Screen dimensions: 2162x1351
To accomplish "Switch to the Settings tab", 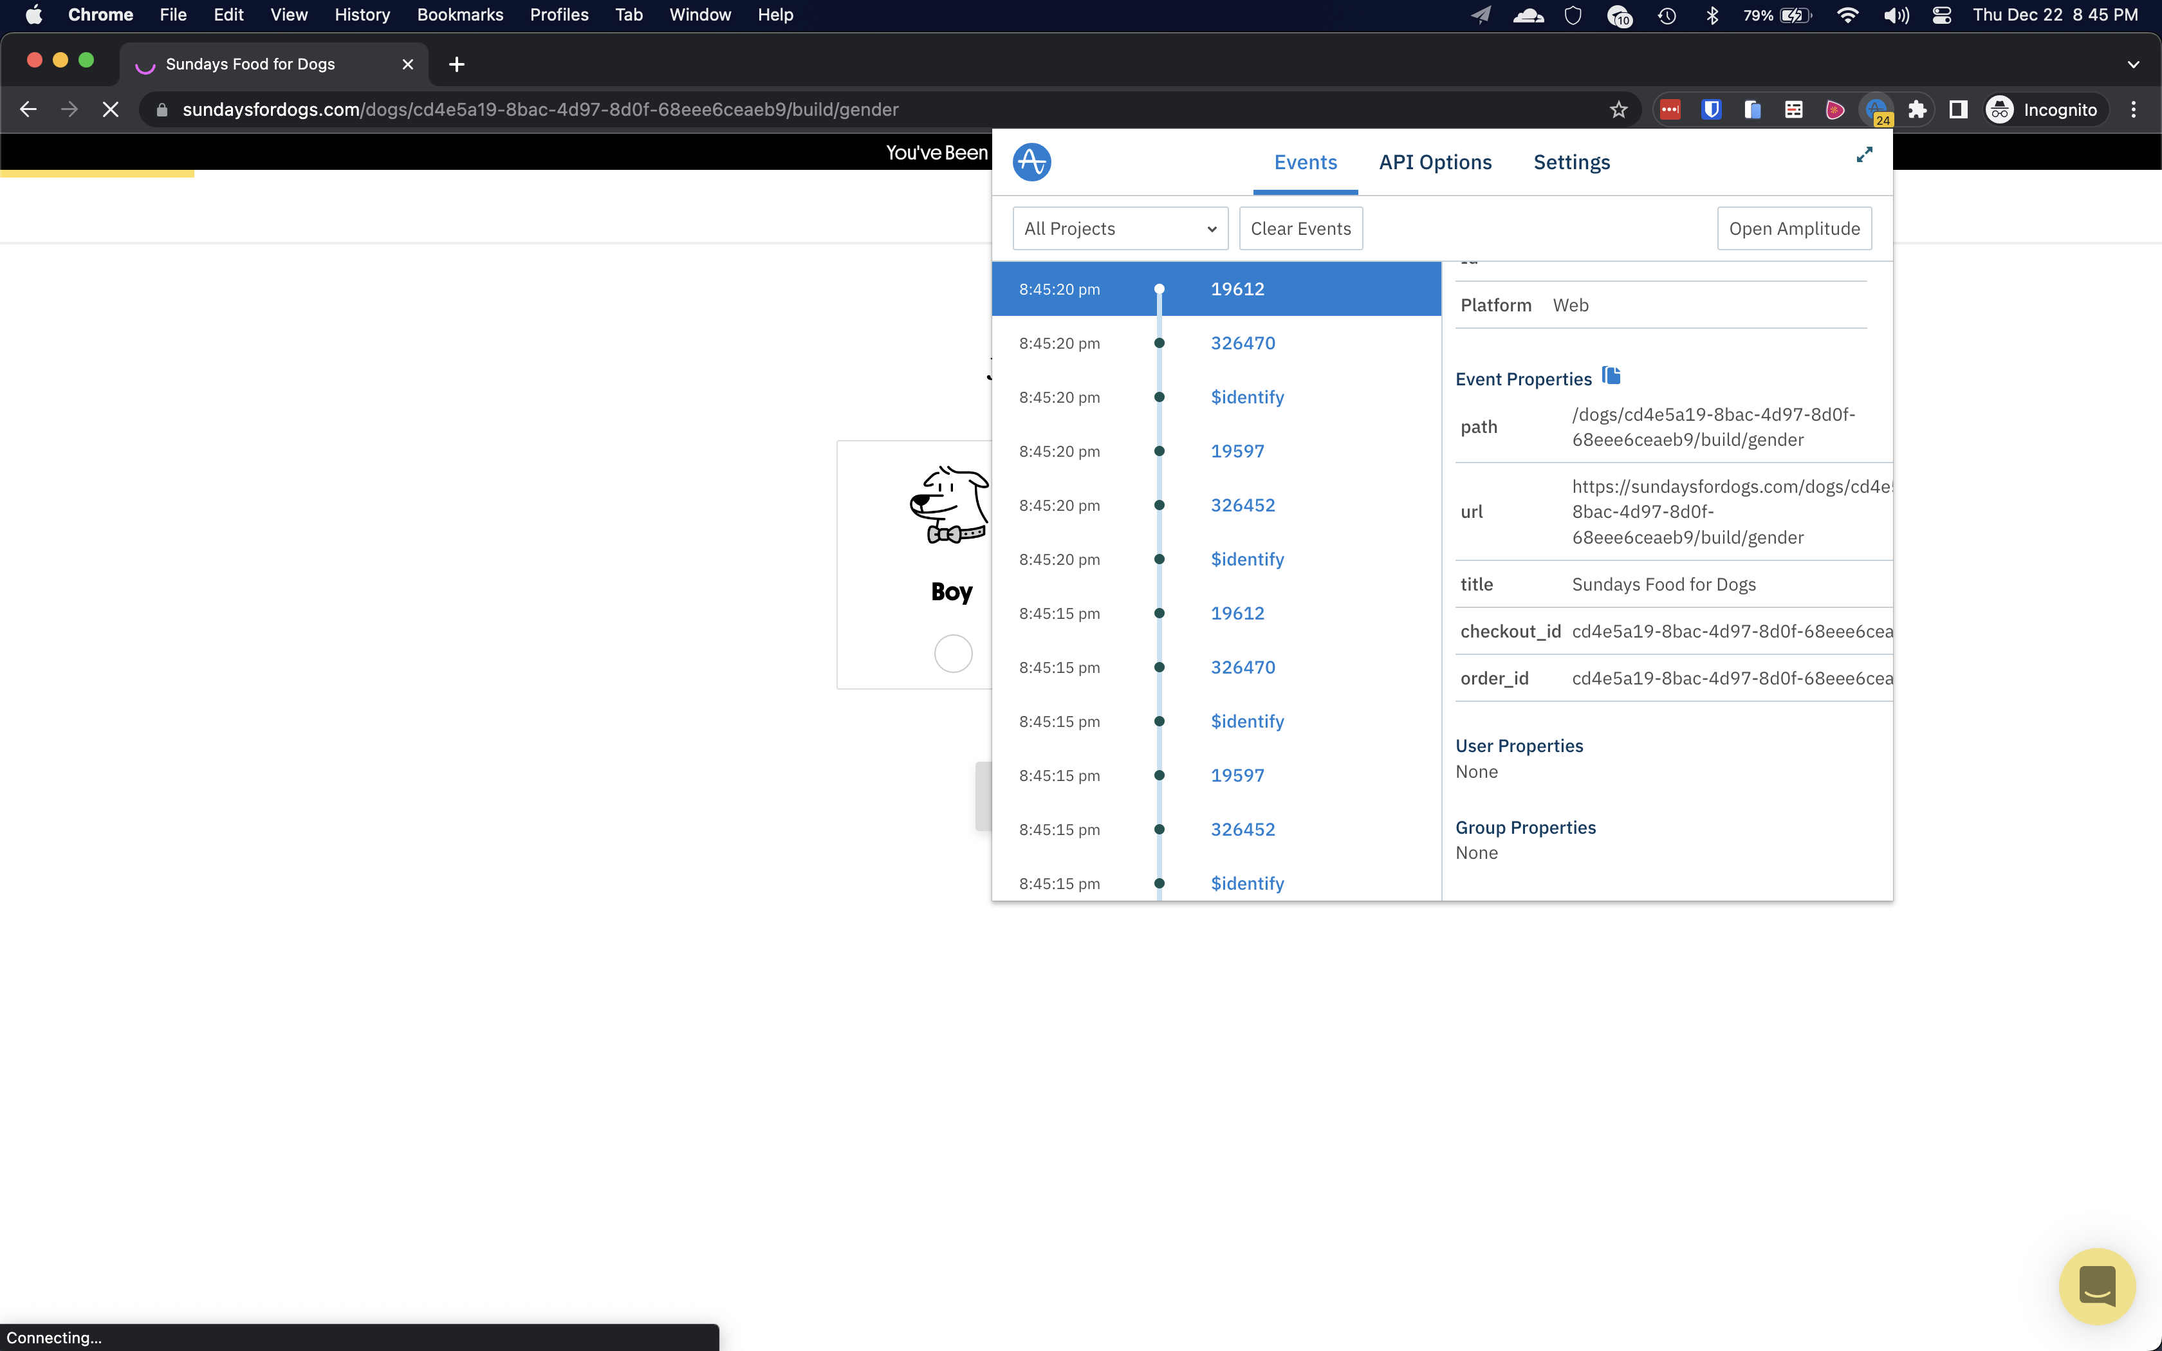I will click(x=1571, y=163).
